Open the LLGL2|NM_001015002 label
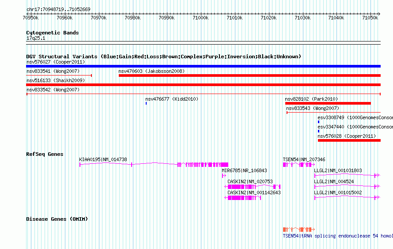 pyautogui.click(x=338, y=192)
